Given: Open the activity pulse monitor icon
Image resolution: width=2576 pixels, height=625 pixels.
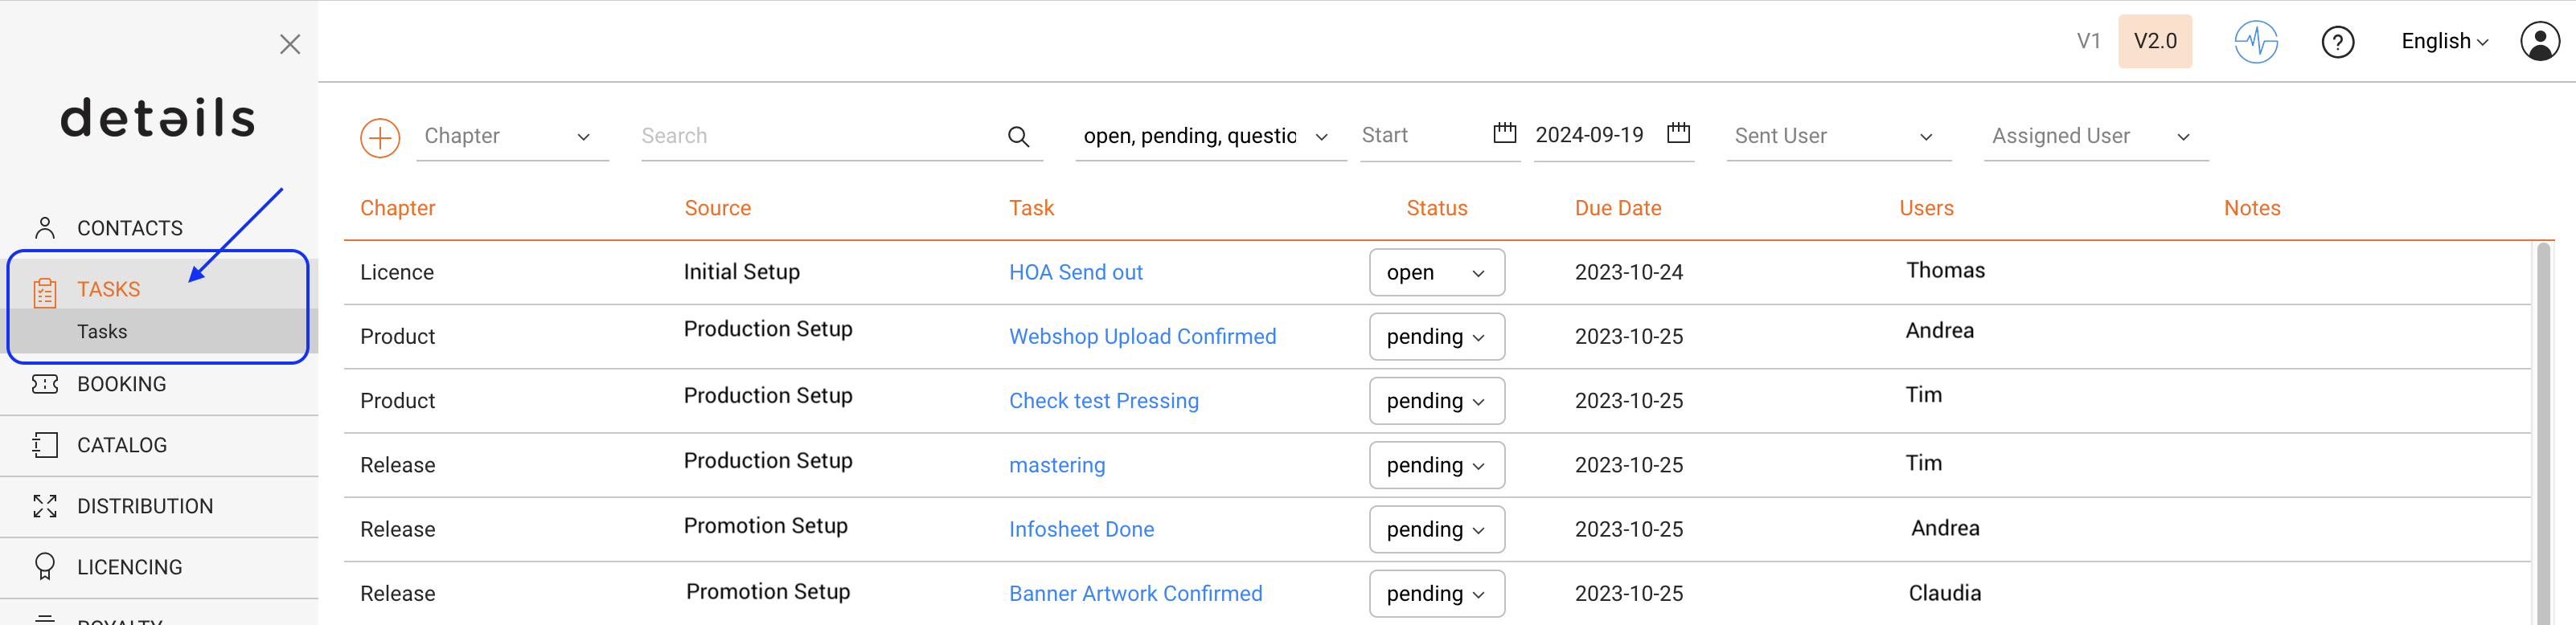Looking at the screenshot, I should tap(2255, 42).
